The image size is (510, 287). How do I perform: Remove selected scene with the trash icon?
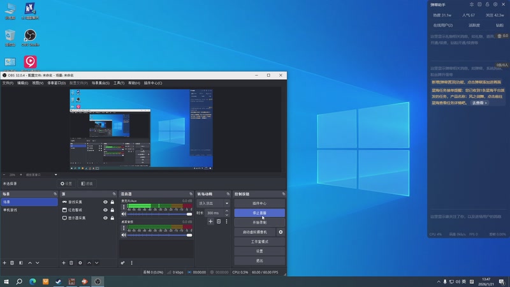pos(12,263)
